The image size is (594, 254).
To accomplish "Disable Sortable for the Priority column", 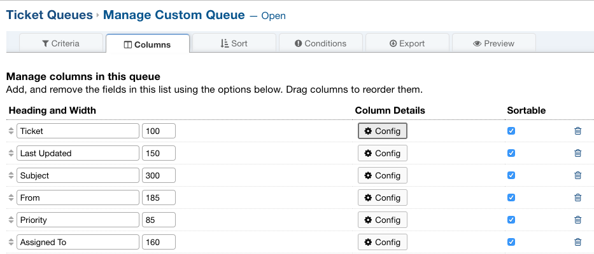I will point(511,220).
